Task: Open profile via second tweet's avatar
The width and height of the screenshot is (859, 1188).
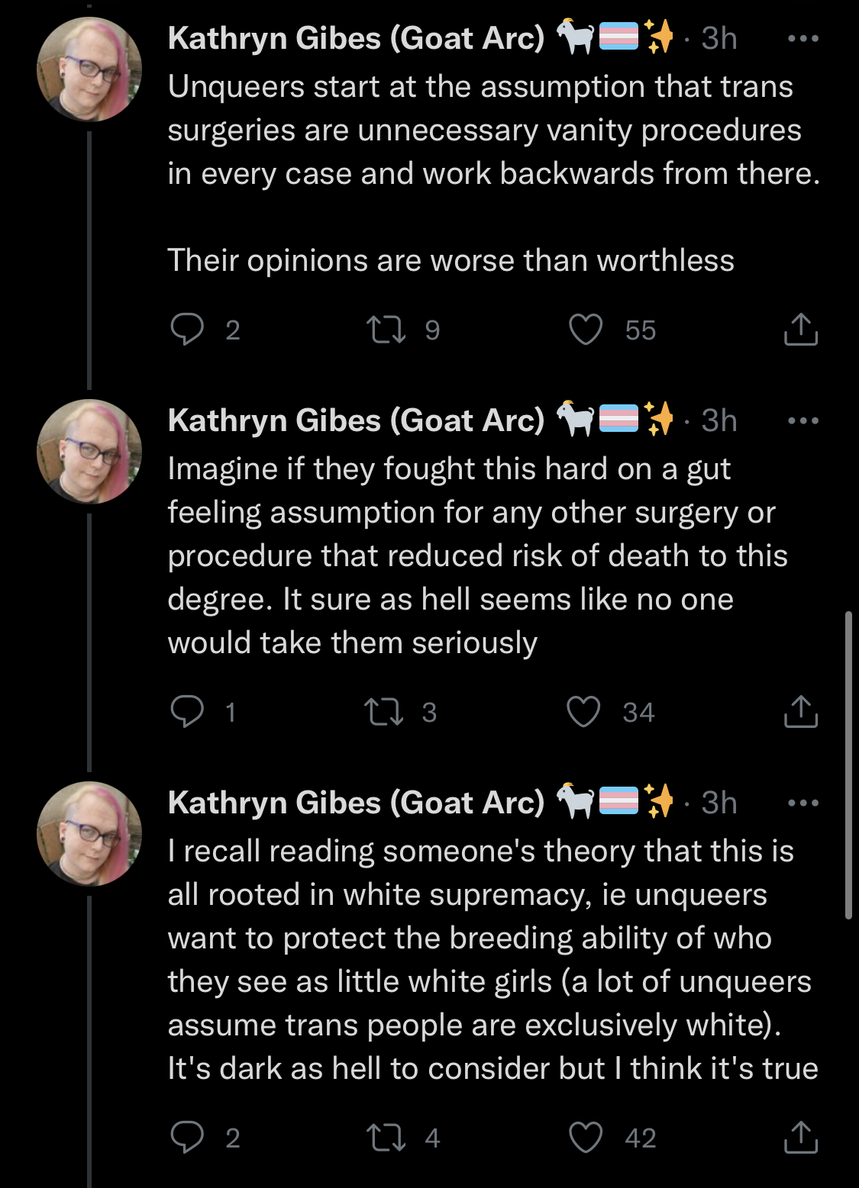Action: click(89, 451)
